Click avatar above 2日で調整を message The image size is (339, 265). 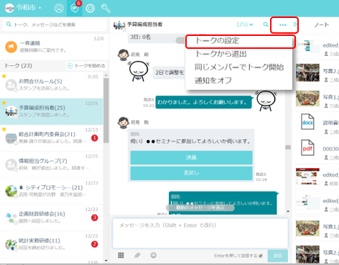(124, 55)
